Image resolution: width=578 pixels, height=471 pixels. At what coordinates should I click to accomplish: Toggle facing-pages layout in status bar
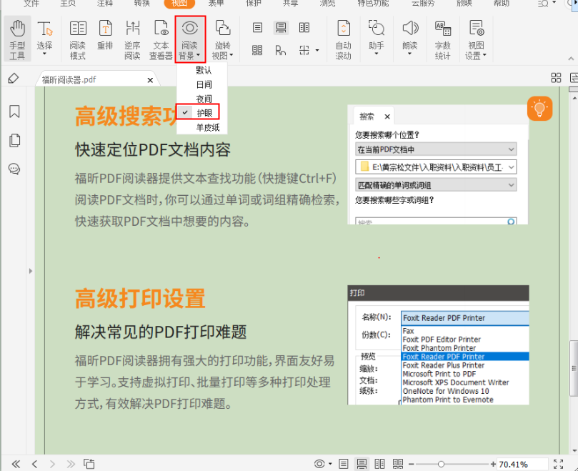click(x=381, y=463)
